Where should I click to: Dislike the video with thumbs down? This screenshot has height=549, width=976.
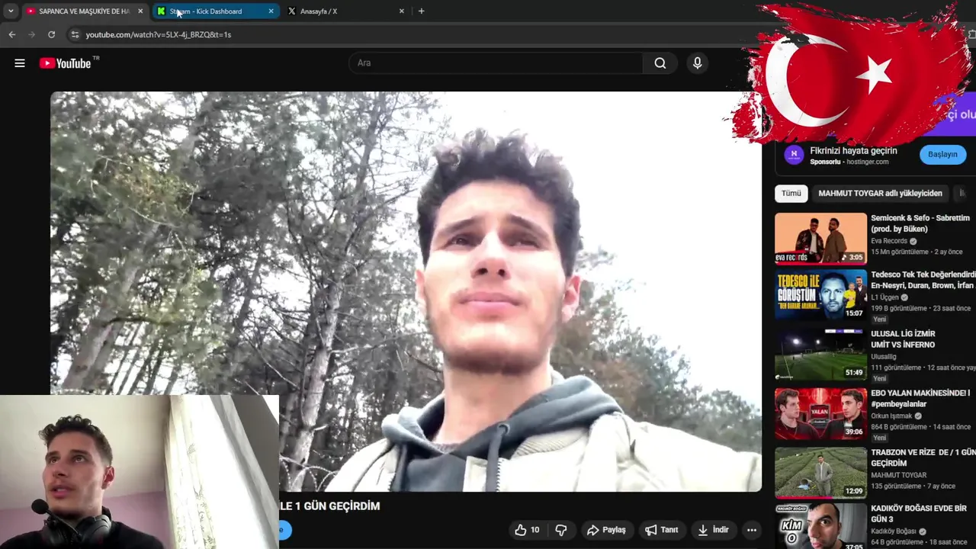(x=561, y=530)
